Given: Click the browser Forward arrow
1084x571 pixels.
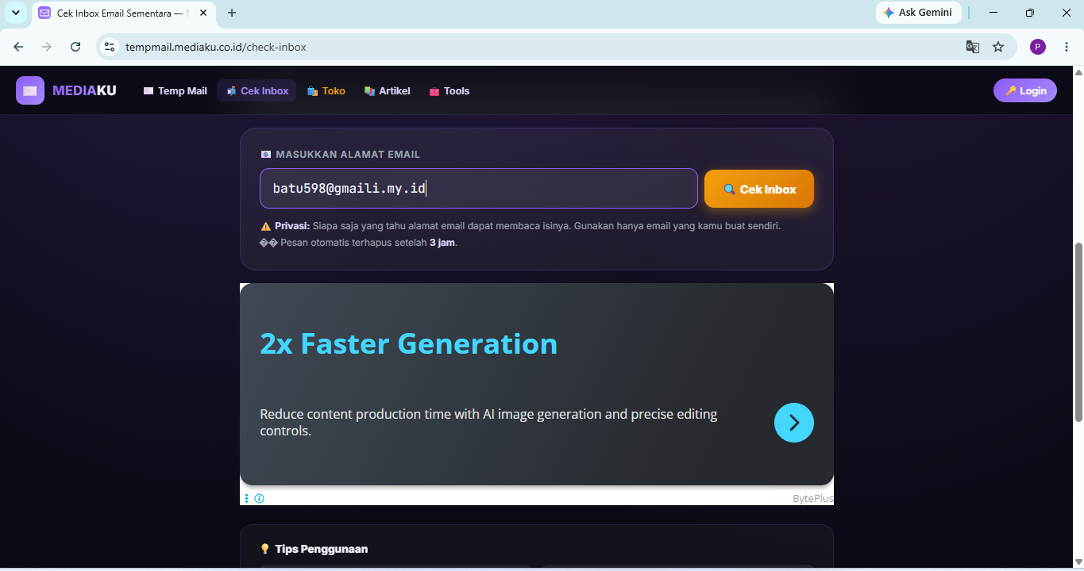Looking at the screenshot, I should click(x=47, y=47).
